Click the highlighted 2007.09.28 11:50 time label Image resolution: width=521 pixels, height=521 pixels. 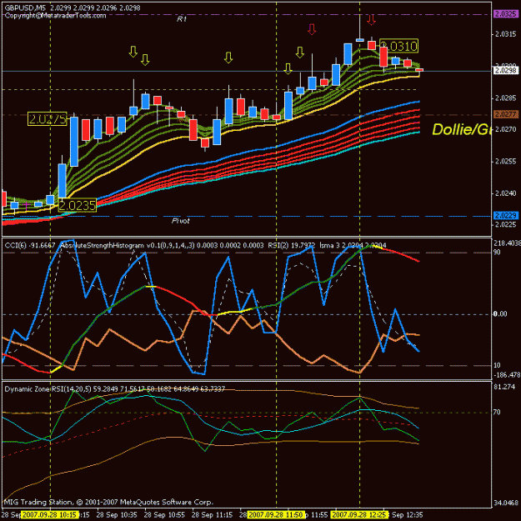pos(276,515)
